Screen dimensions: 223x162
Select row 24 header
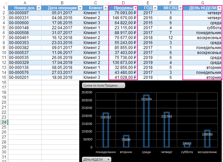pos(4,122)
